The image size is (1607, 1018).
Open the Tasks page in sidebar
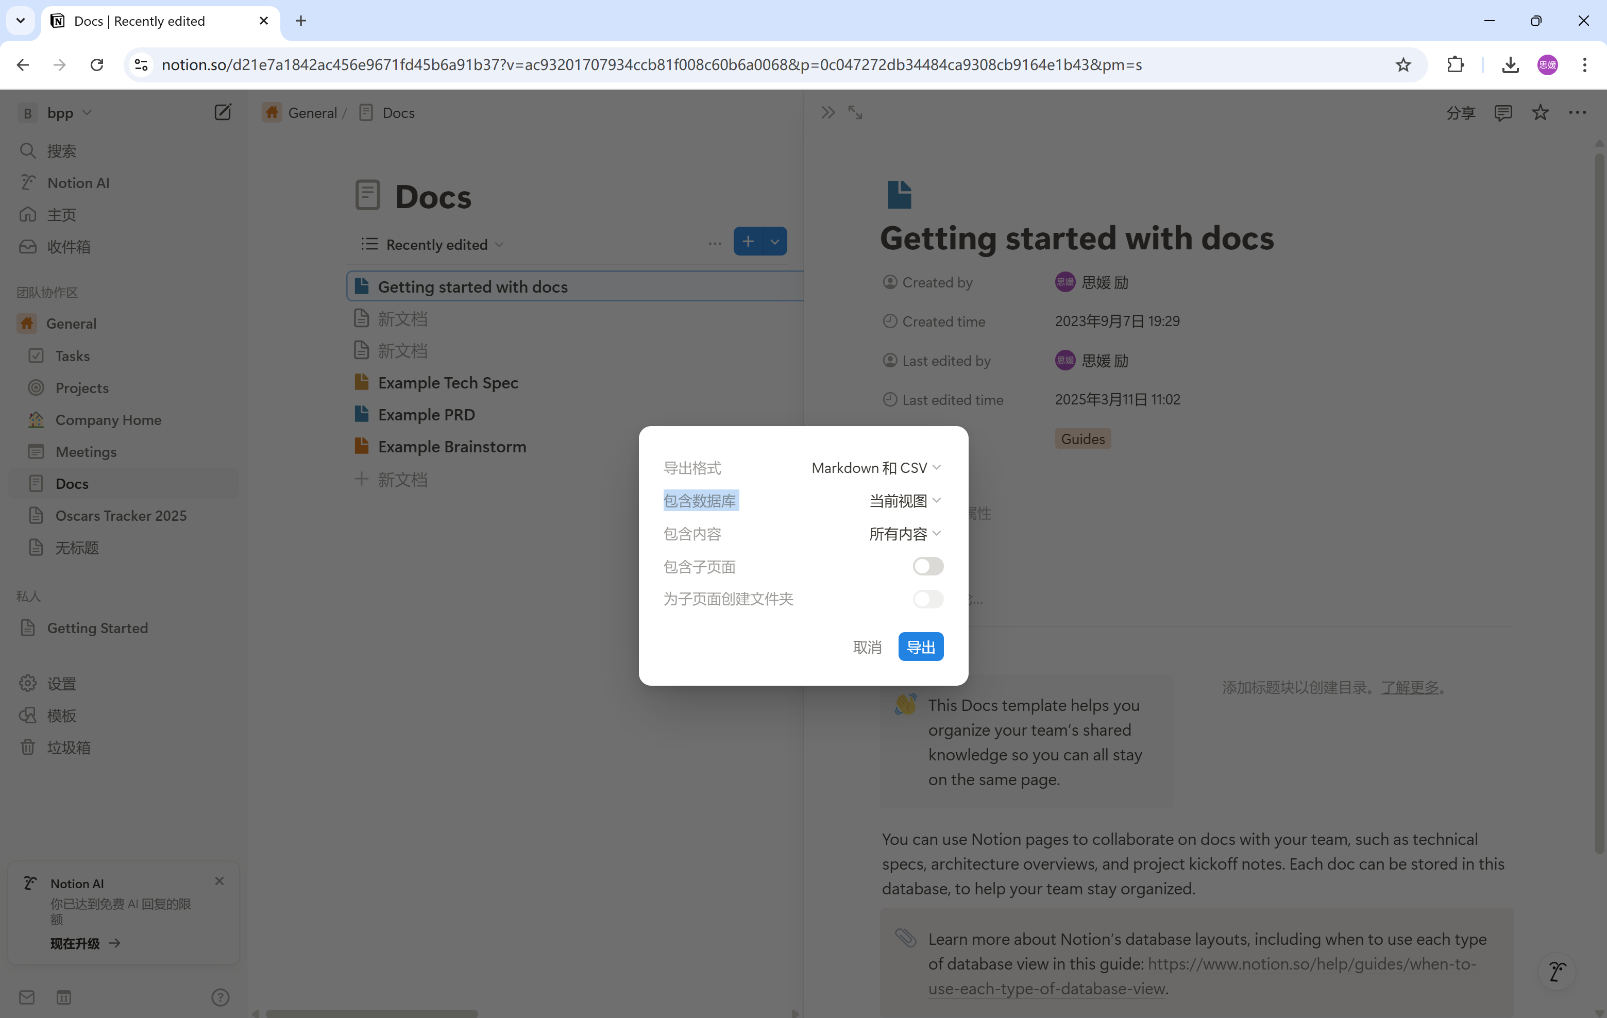[72, 355]
